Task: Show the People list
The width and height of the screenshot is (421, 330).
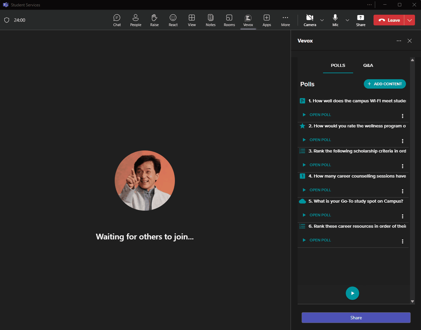Action: 135,20
